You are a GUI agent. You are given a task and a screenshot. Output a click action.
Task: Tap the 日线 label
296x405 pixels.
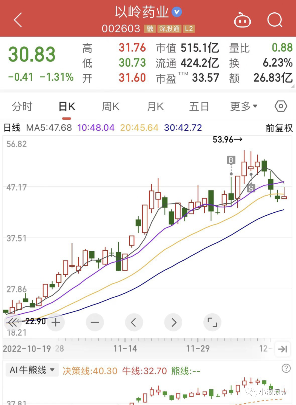pos(12,128)
